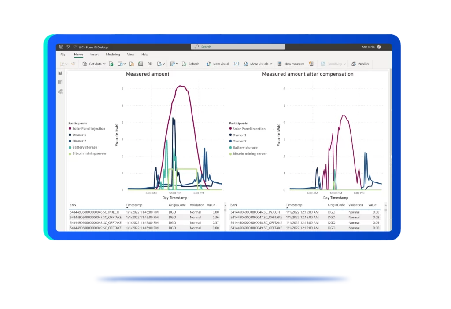
Task: Click the Mar Jorba account avatar
Action: click(379, 47)
